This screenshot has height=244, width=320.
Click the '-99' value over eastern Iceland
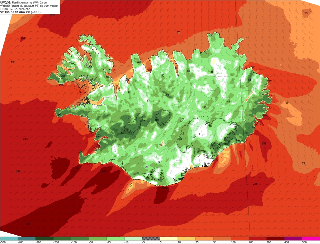pos(246,133)
